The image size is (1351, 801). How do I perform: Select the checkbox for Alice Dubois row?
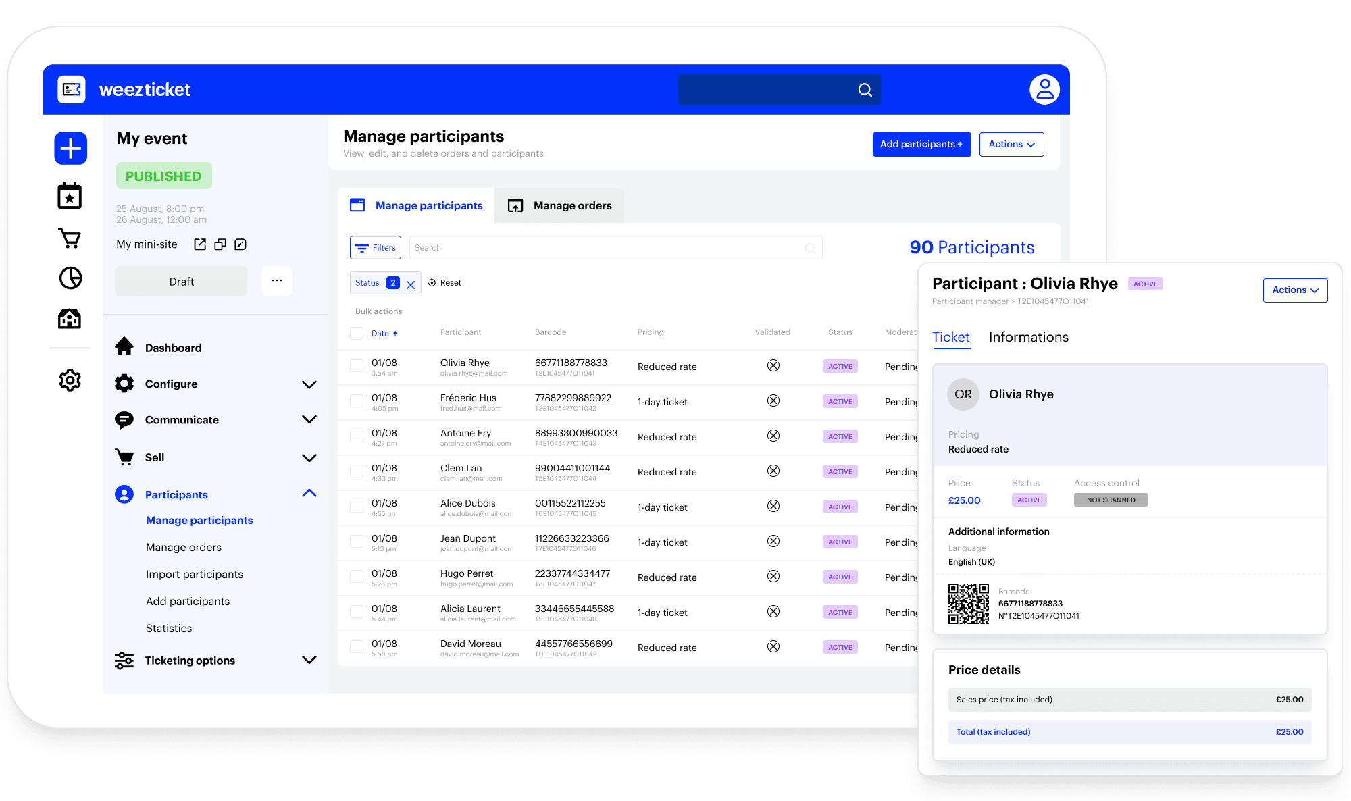tap(357, 507)
